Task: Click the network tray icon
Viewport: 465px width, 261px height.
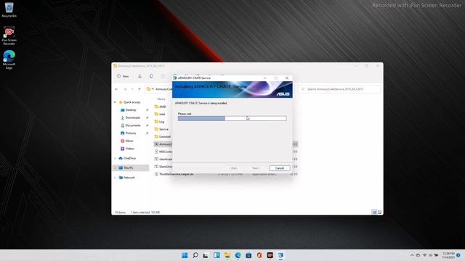Action: tap(424, 255)
